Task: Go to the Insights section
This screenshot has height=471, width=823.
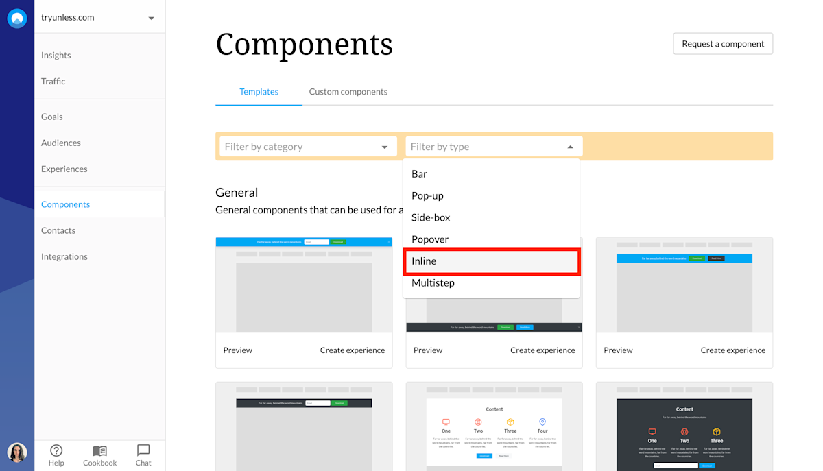Action: pyautogui.click(x=56, y=55)
